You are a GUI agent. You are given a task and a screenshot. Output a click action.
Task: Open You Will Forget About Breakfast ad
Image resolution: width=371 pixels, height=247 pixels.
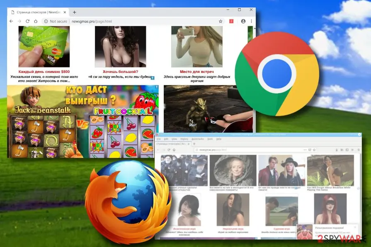click(330, 170)
